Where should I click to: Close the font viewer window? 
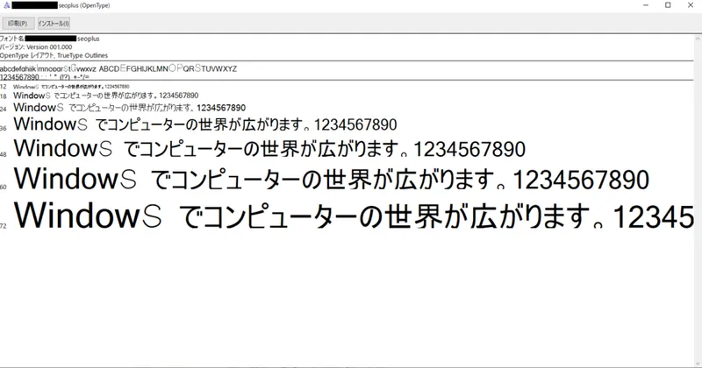click(x=691, y=5)
